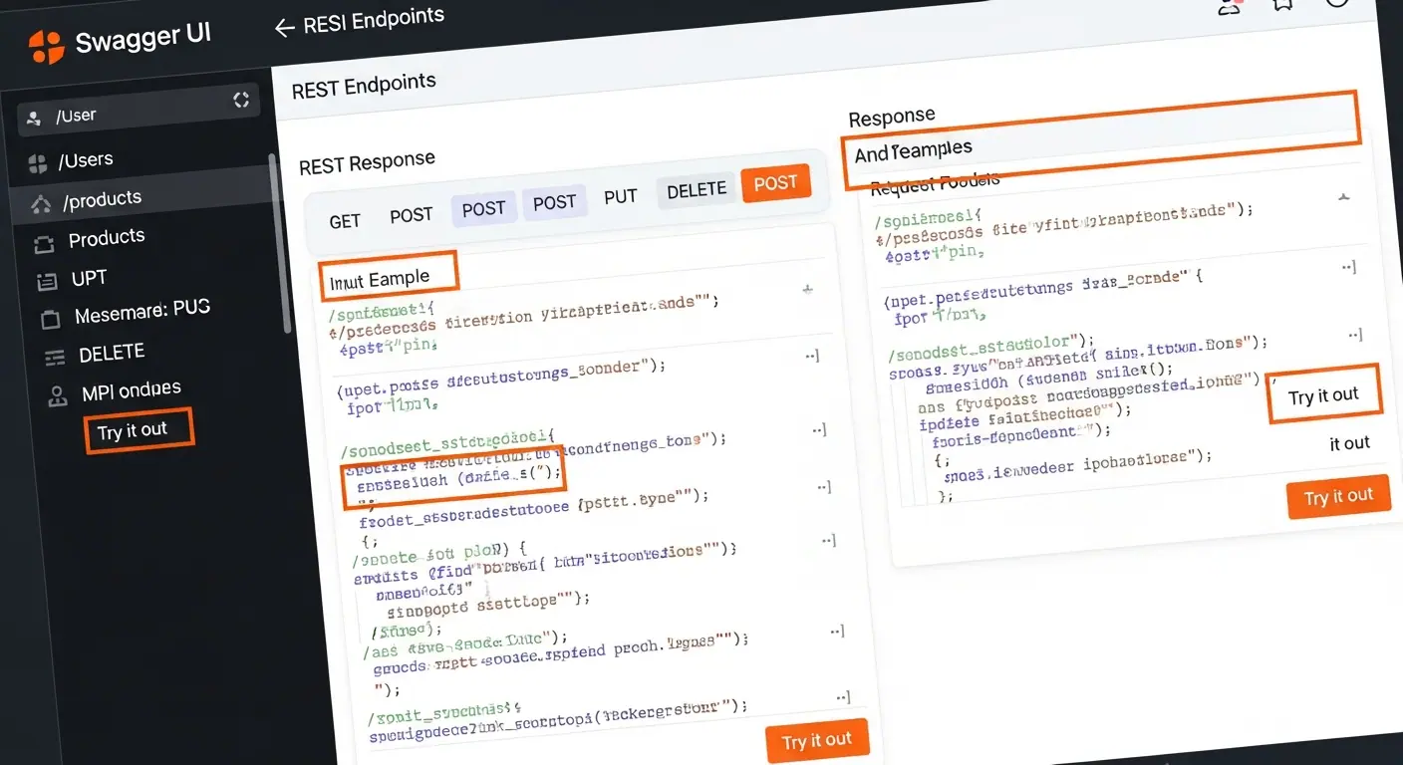Click the Swagger UI title text
The height and width of the screenshot is (765, 1403).
[x=142, y=40]
